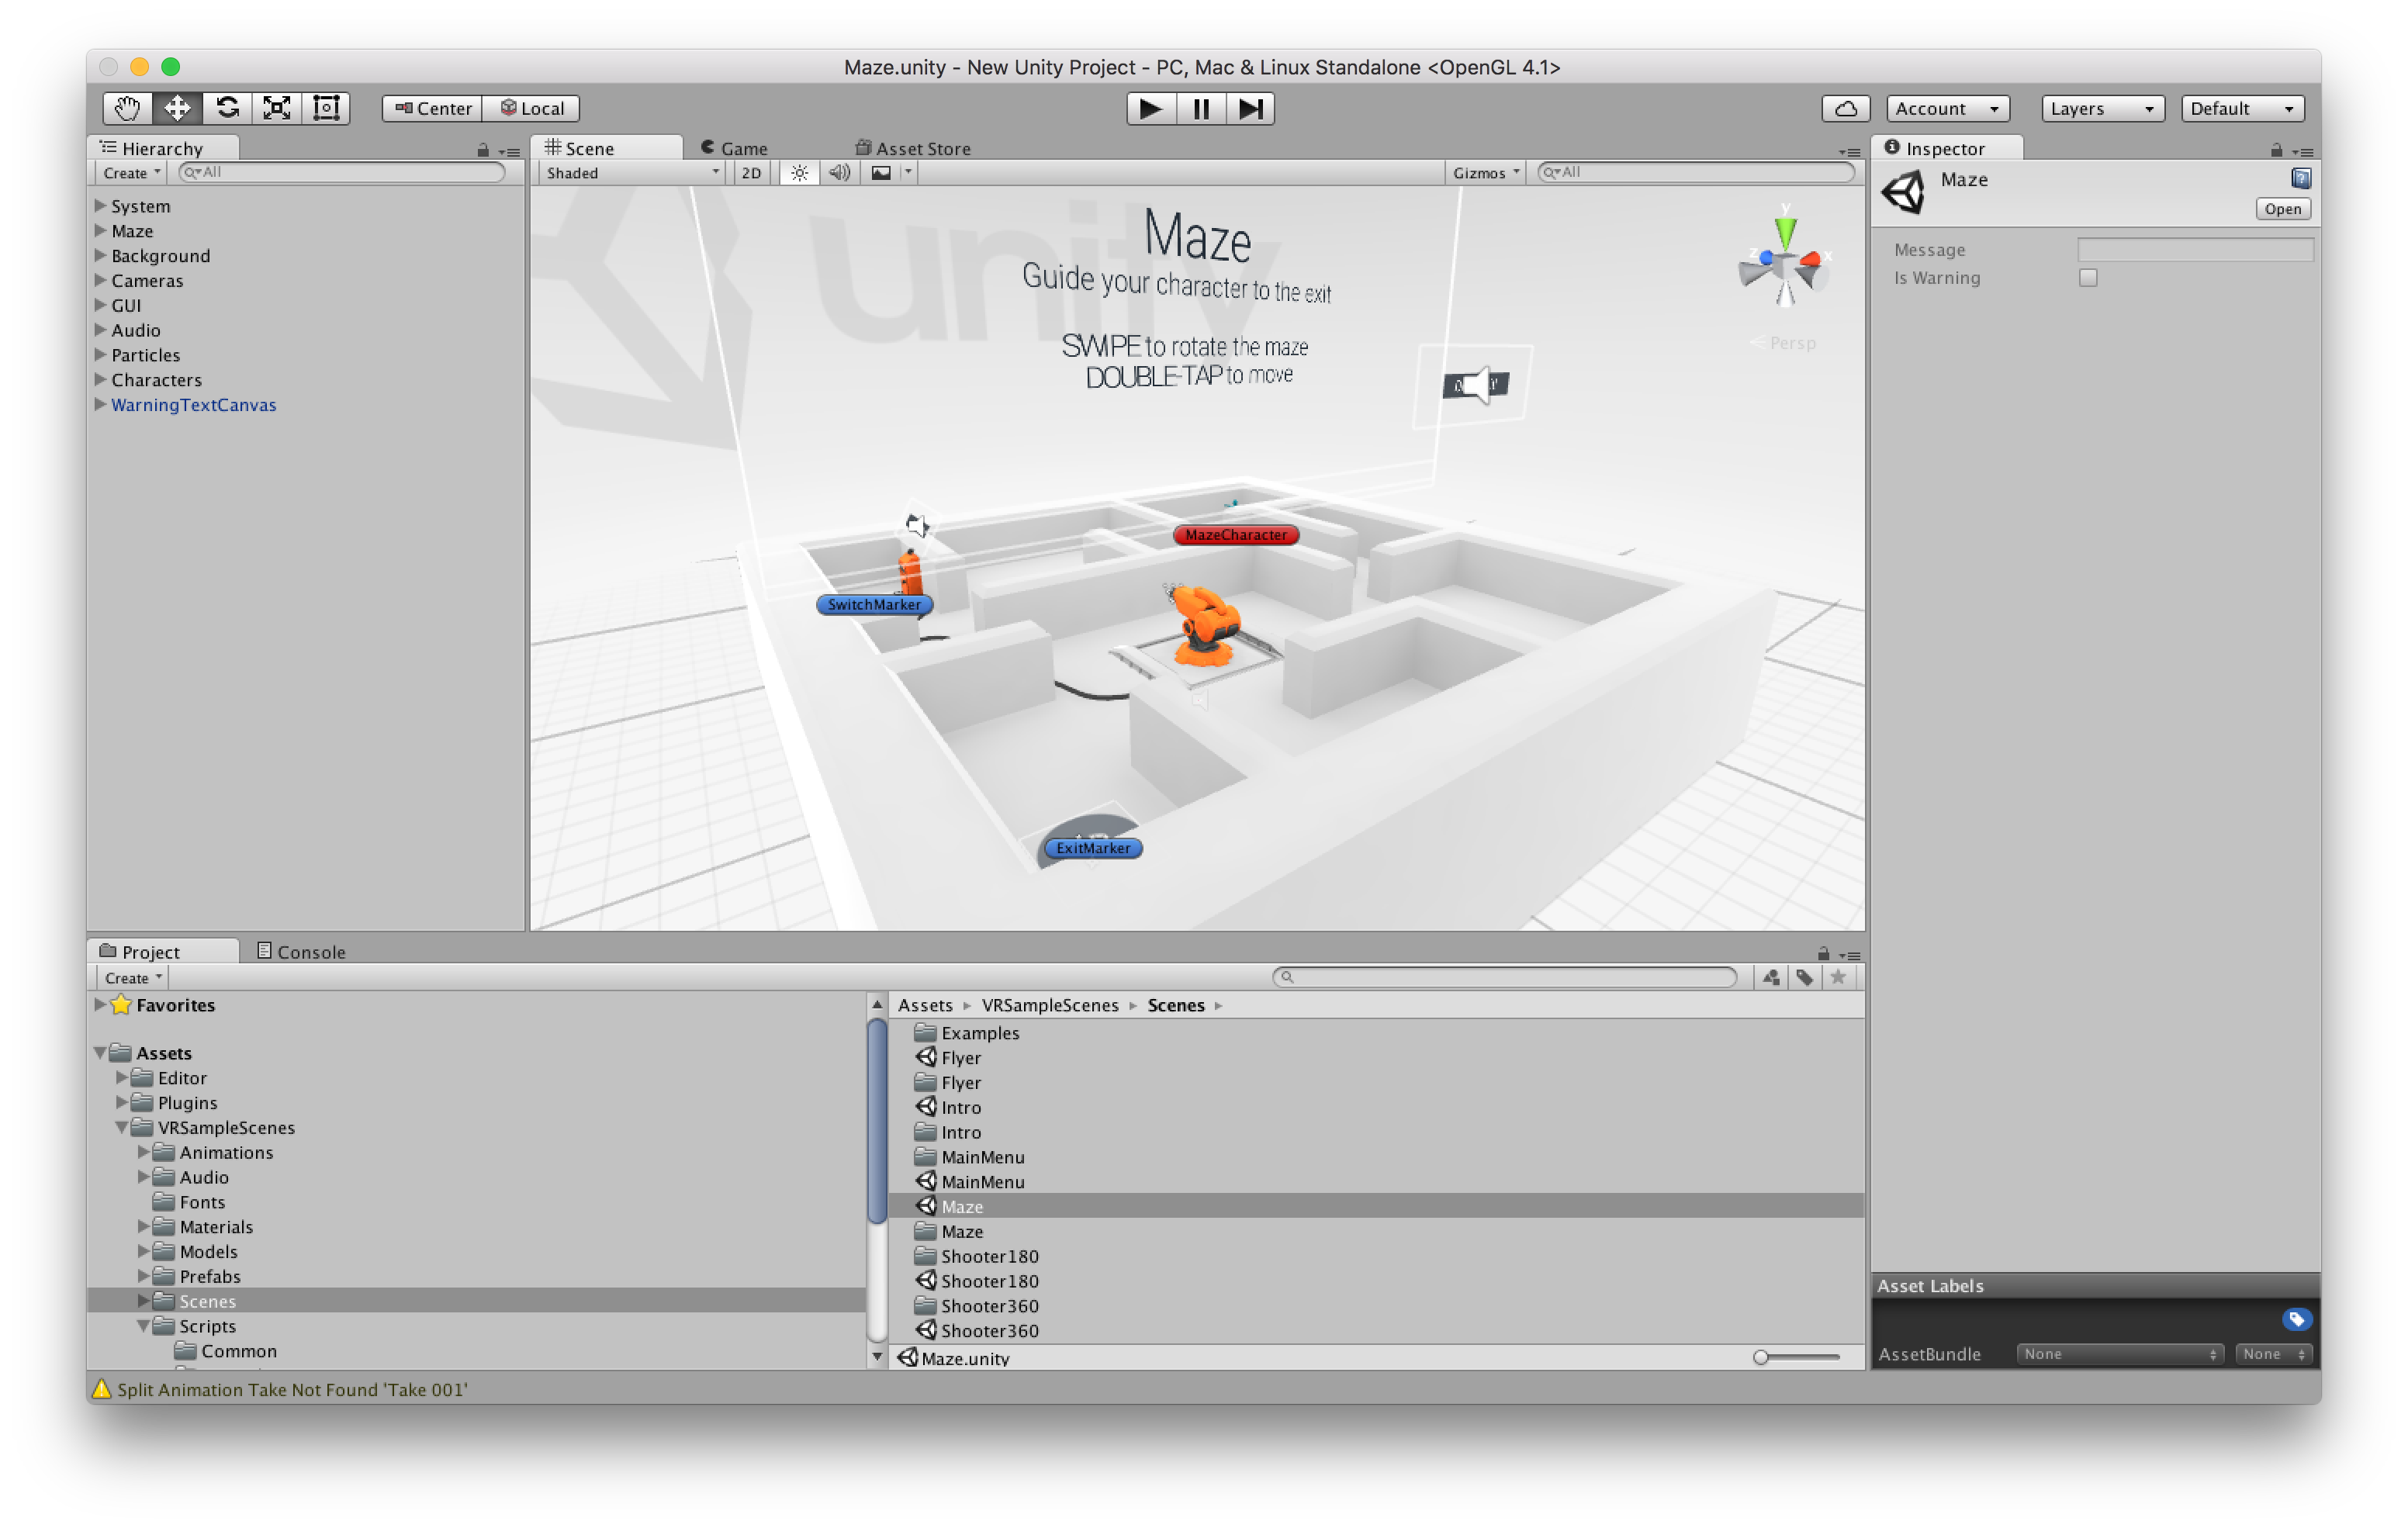The width and height of the screenshot is (2408, 1528).
Task: Switch to the Asset Store tab
Action: tap(913, 148)
